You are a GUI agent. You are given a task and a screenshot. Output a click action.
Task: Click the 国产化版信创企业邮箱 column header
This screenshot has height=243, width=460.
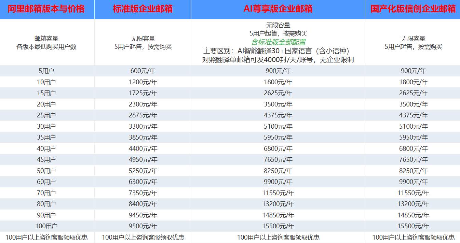tap(413, 9)
